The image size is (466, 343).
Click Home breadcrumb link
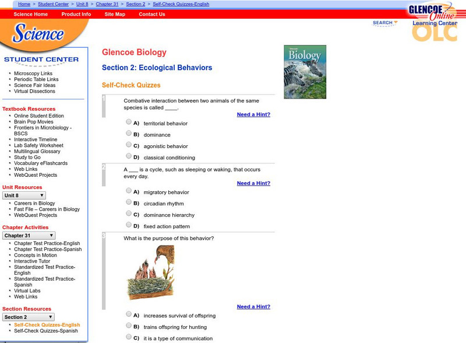[24, 4]
